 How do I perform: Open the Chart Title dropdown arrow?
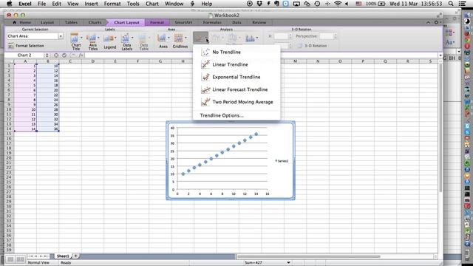tap(81, 38)
